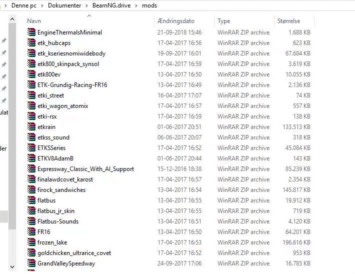Select the etki-rsx archive icon
This screenshot has width=355, height=274.
coord(31,116)
